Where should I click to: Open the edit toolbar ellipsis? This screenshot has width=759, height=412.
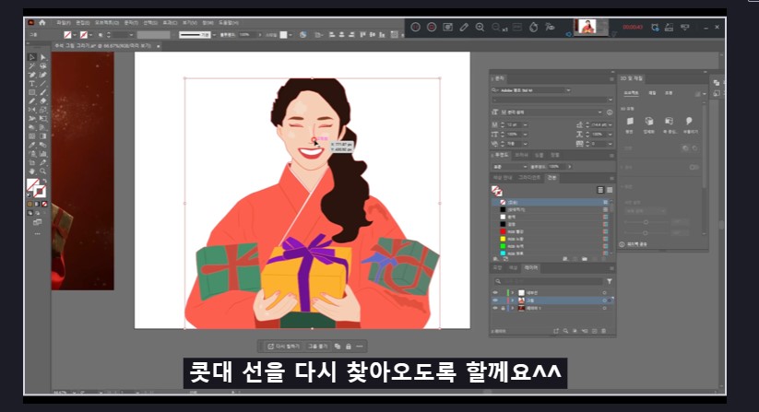37,234
